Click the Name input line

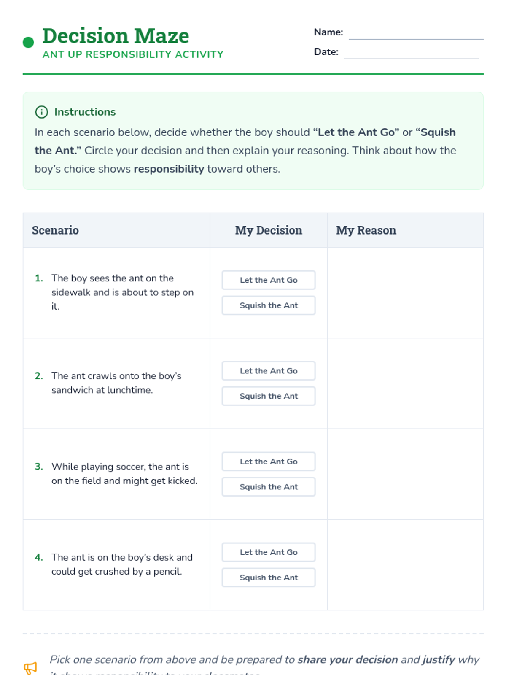pyautogui.click(x=416, y=34)
